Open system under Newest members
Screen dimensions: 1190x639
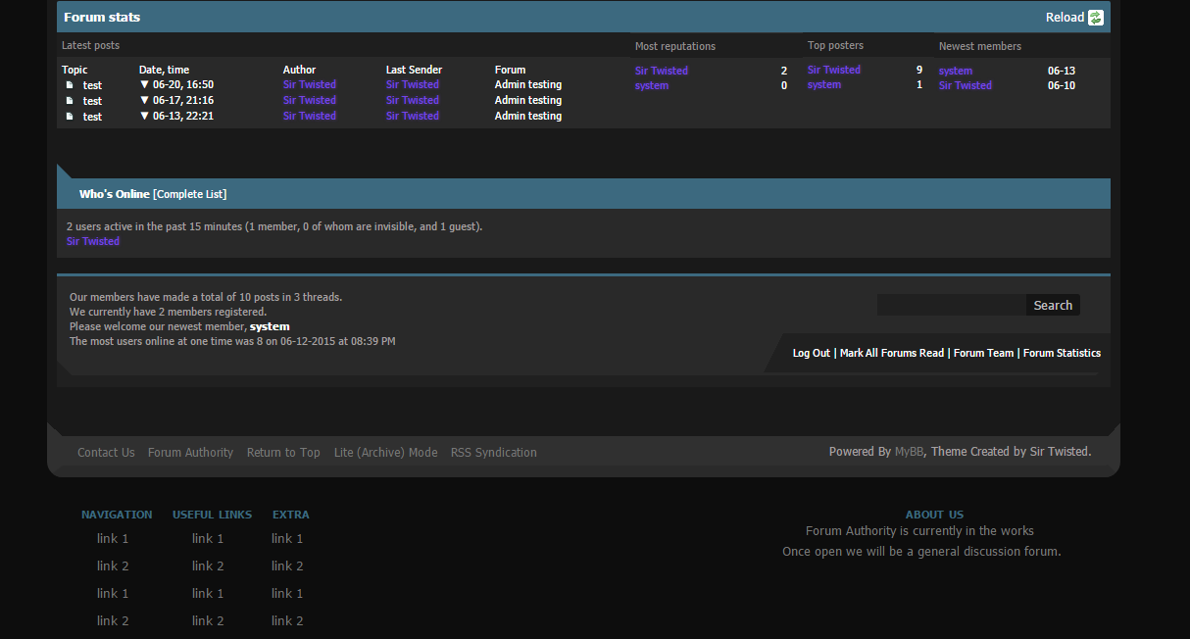pyautogui.click(x=956, y=71)
